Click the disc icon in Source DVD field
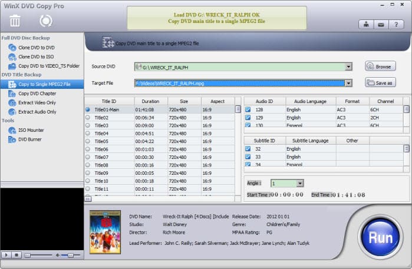 [x=139, y=67]
